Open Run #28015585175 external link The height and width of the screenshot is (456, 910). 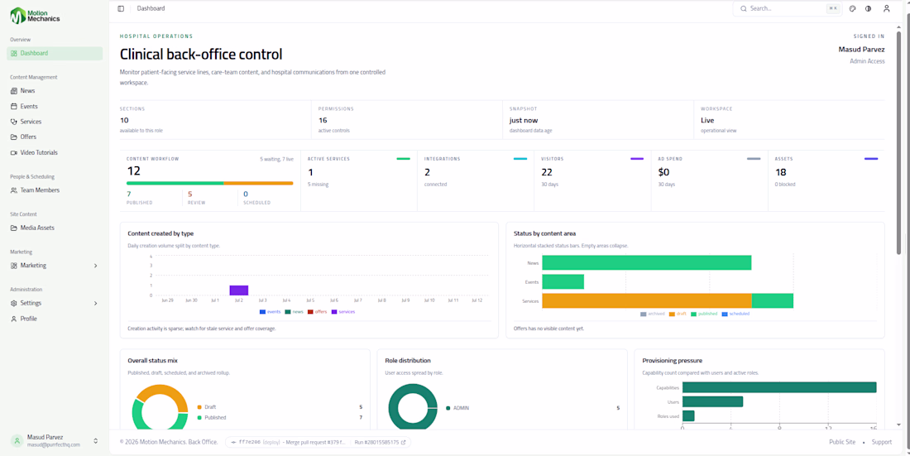(x=381, y=442)
